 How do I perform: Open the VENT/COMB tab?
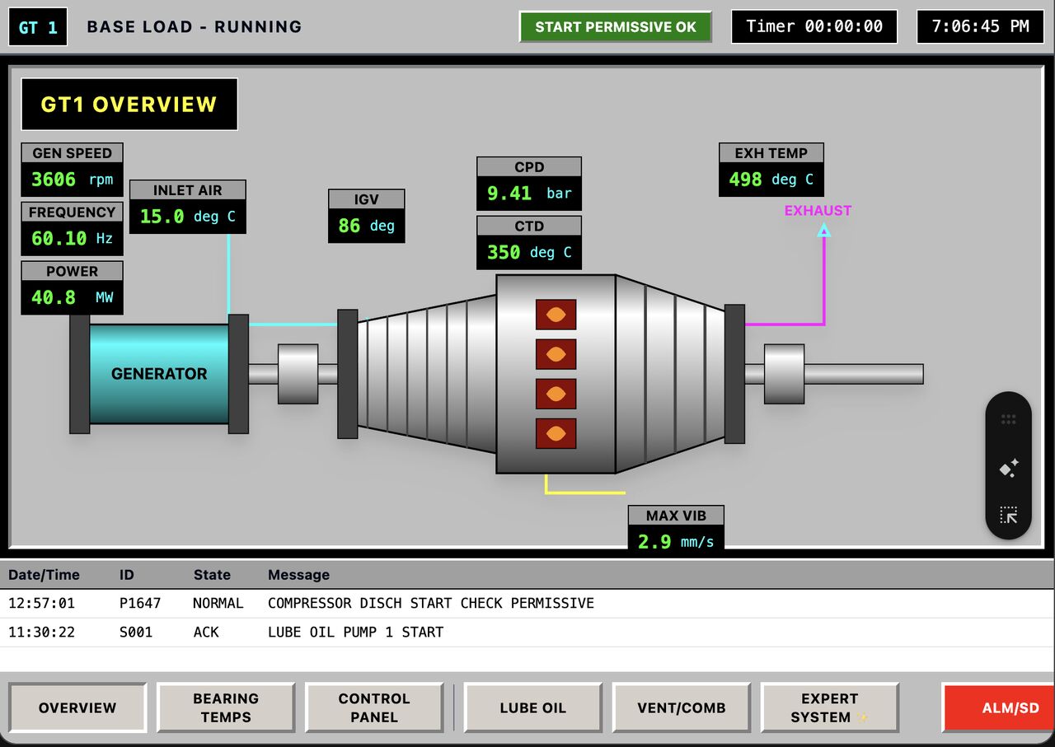[x=682, y=707]
